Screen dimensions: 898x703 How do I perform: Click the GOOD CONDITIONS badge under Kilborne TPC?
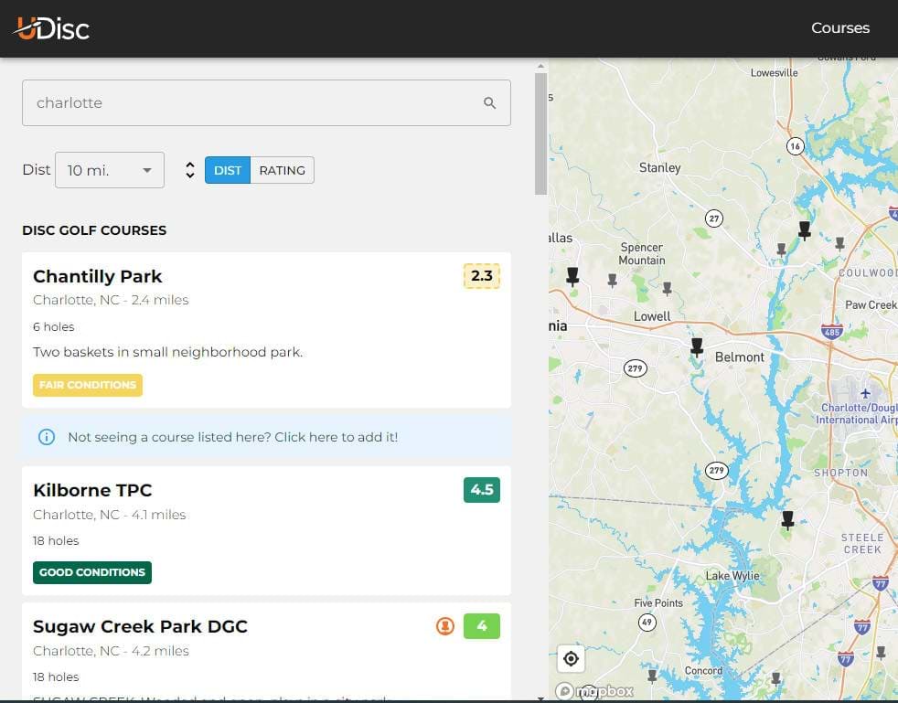coord(91,572)
